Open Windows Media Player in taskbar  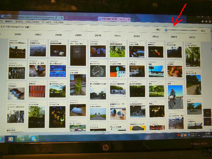coord(11,139)
